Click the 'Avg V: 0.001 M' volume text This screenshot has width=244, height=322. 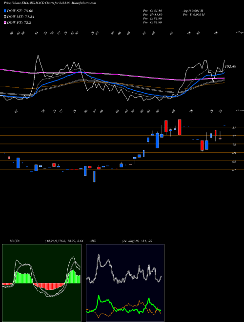coord(193,11)
